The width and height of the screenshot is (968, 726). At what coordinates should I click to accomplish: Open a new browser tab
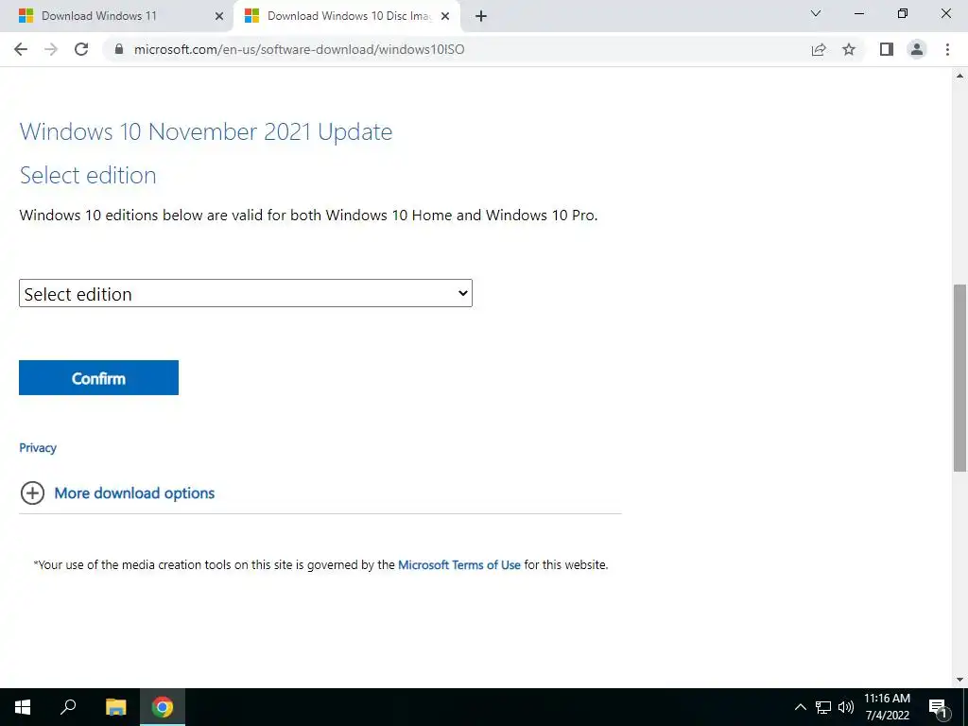coord(481,16)
